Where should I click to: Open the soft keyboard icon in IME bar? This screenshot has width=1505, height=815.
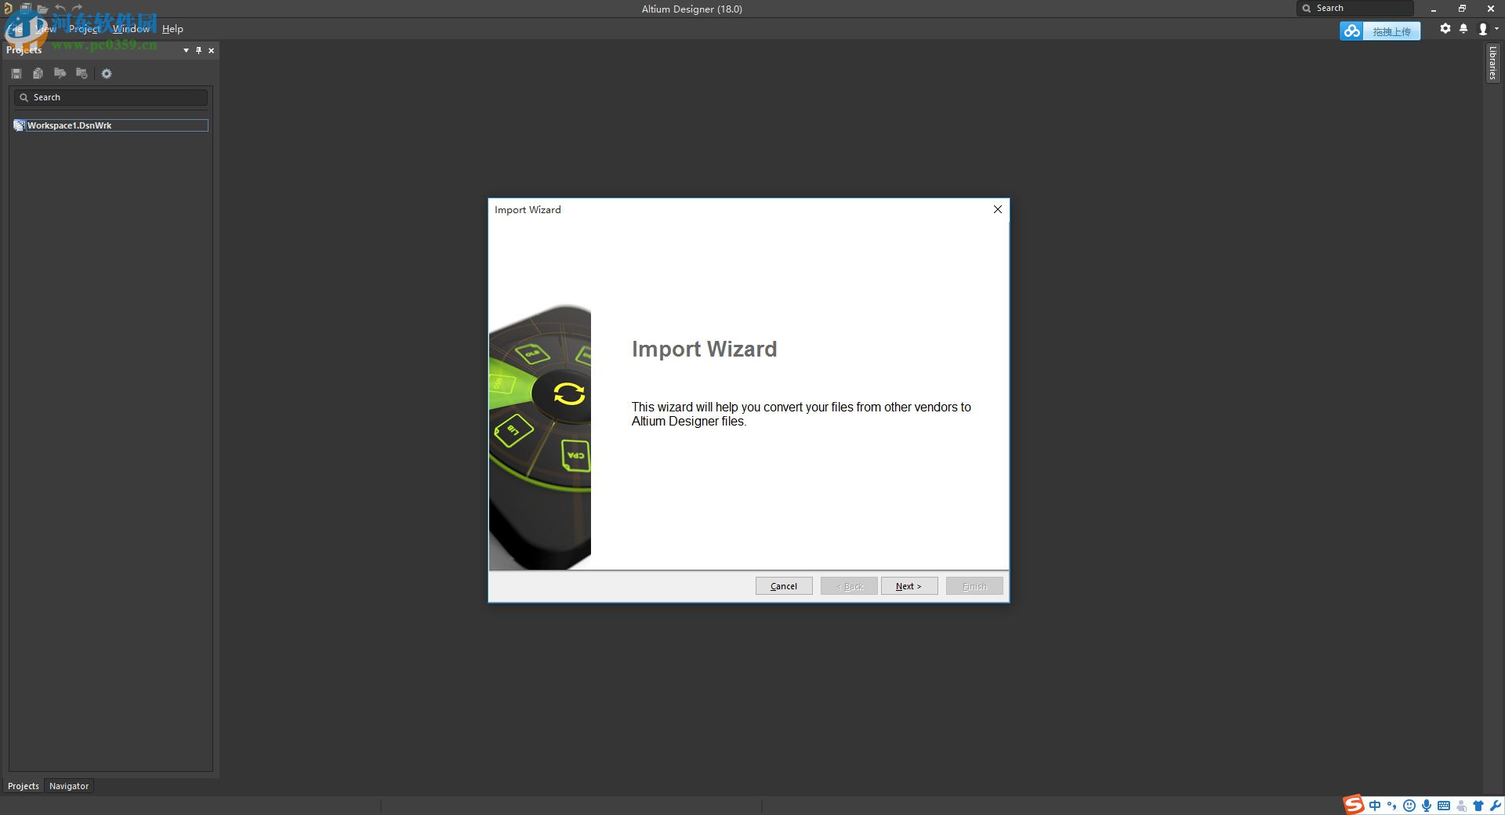[x=1444, y=806]
